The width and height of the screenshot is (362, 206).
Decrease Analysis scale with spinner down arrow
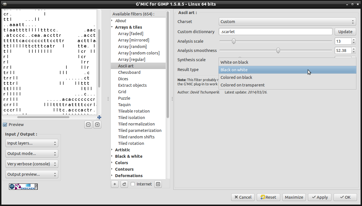tap(354, 43)
